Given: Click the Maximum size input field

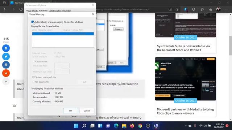Looking at the screenshot, I should coord(62,71).
